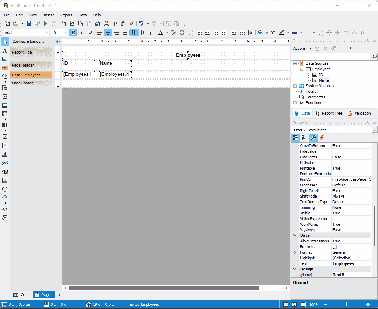Image resolution: width=378 pixels, height=309 pixels.
Task: Toggle Align Right text
Action: pos(116,33)
